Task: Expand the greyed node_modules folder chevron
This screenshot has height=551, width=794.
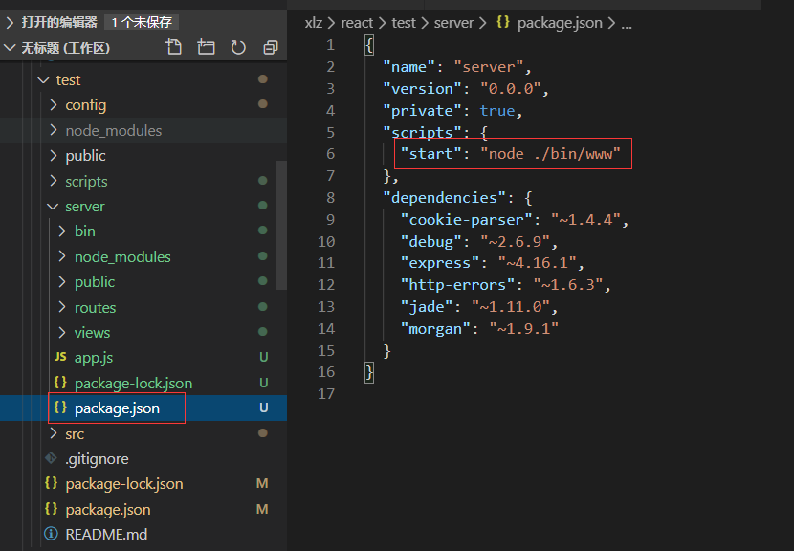Action: click(x=54, y=130)
